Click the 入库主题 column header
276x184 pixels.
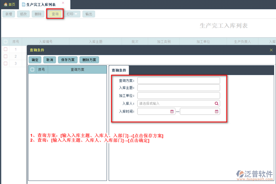coord(96,41)
